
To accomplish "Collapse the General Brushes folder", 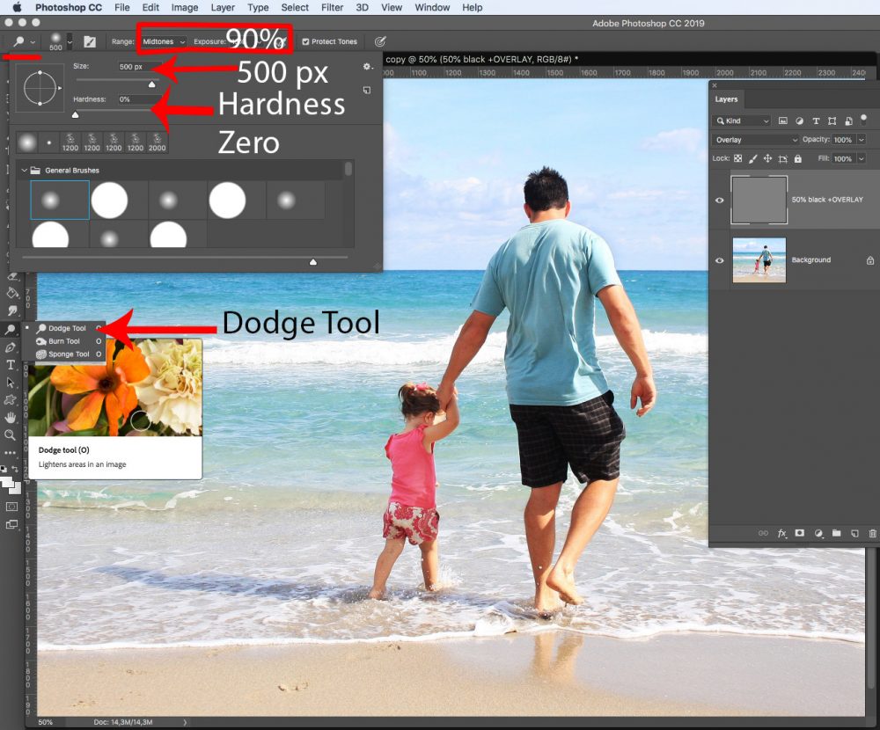I will tap(24, 170).
